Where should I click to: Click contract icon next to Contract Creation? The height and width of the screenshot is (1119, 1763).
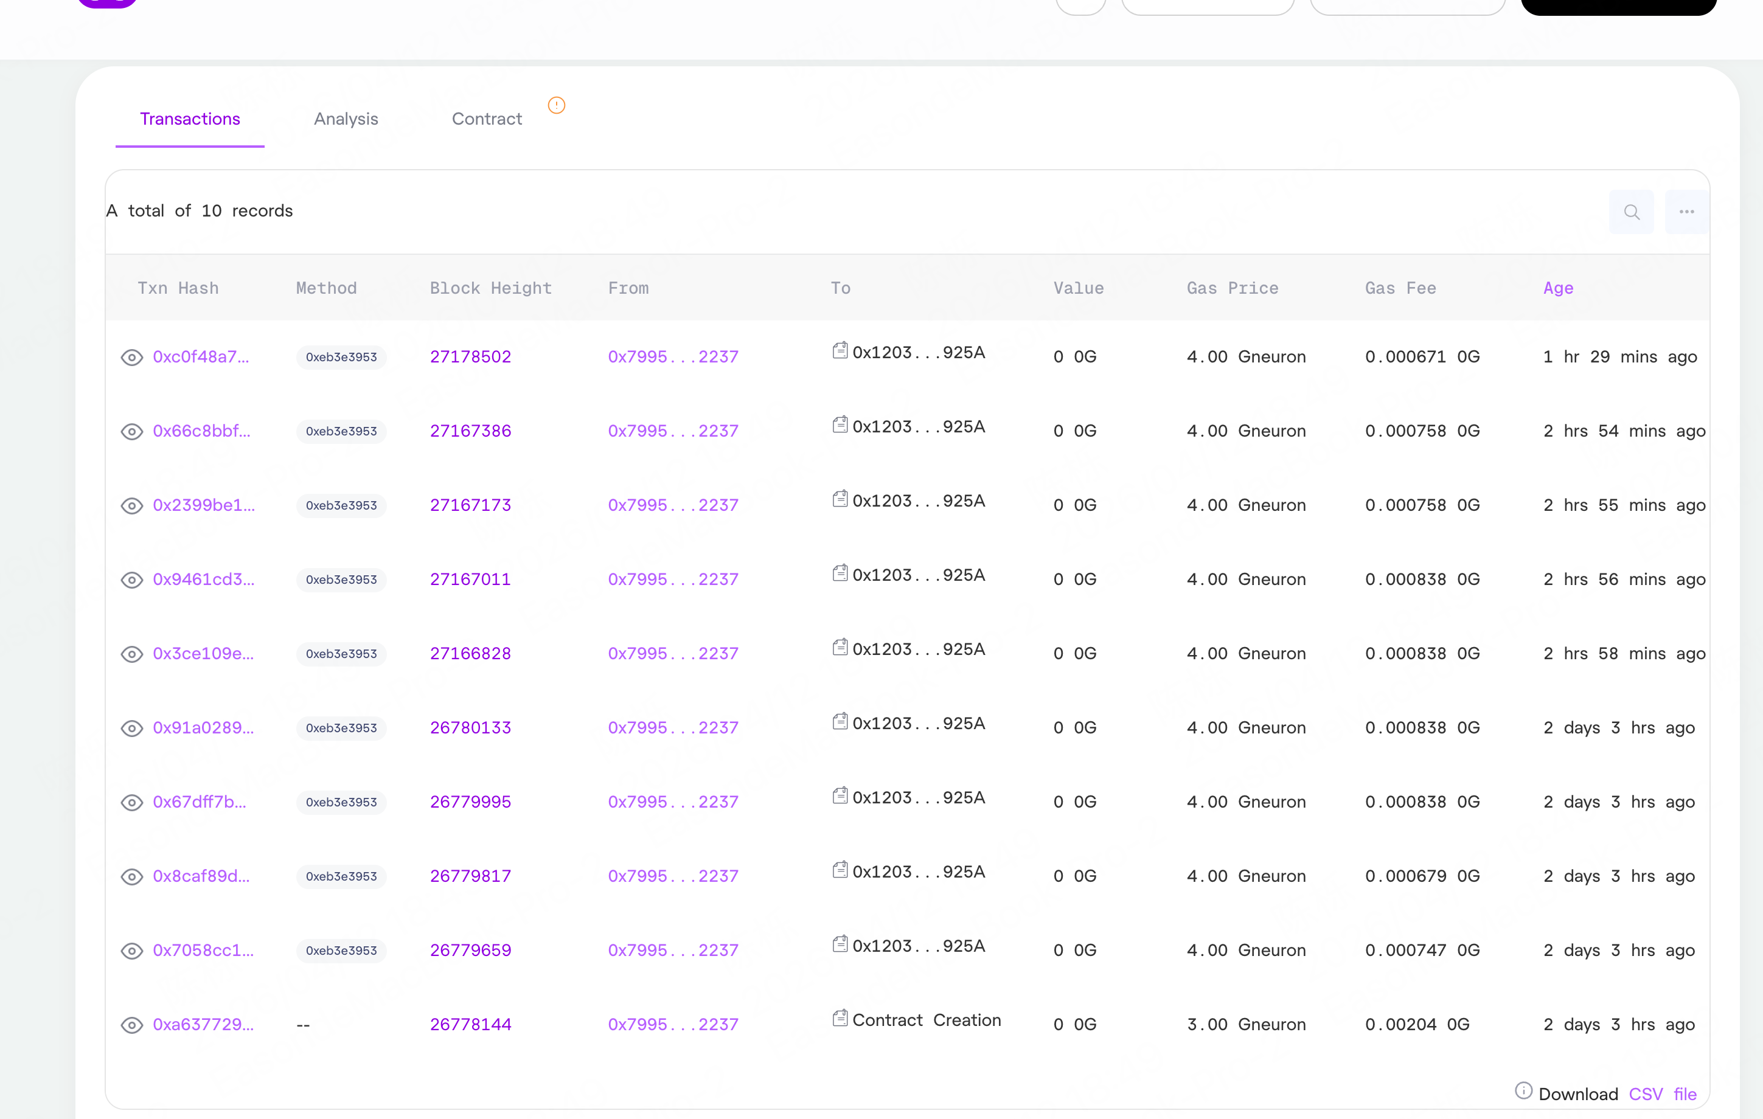[840, 1018]
